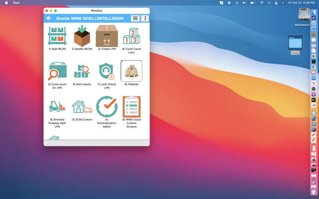Image resolution: width=319 pixels, height=199 pixels.
Task: Click the checkmark app icon in menu bar
Action: pyautogui.click(x=221, y=3)
